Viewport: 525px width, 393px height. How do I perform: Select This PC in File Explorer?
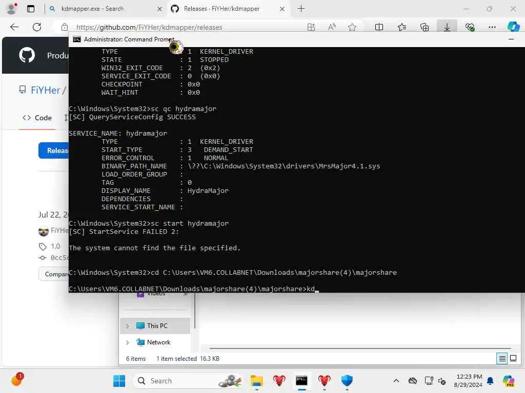[x=157, y=326]
